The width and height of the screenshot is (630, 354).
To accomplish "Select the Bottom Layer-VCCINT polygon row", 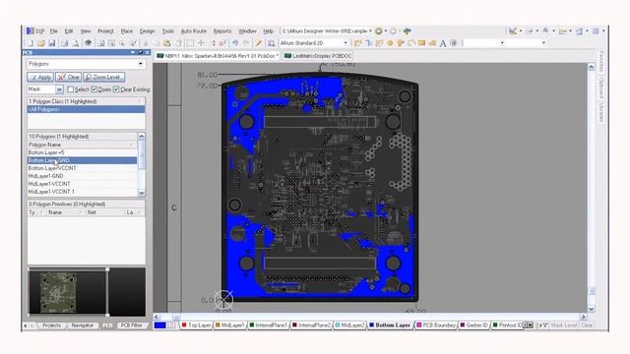I will click(x=82, y=168).
